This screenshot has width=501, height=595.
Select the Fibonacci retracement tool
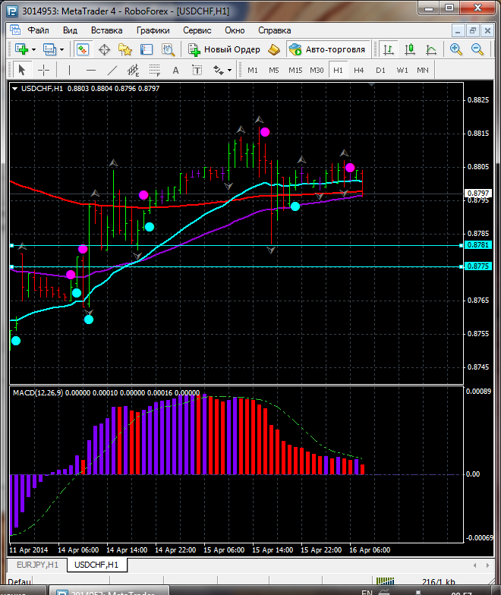click(x=155, y=70)
